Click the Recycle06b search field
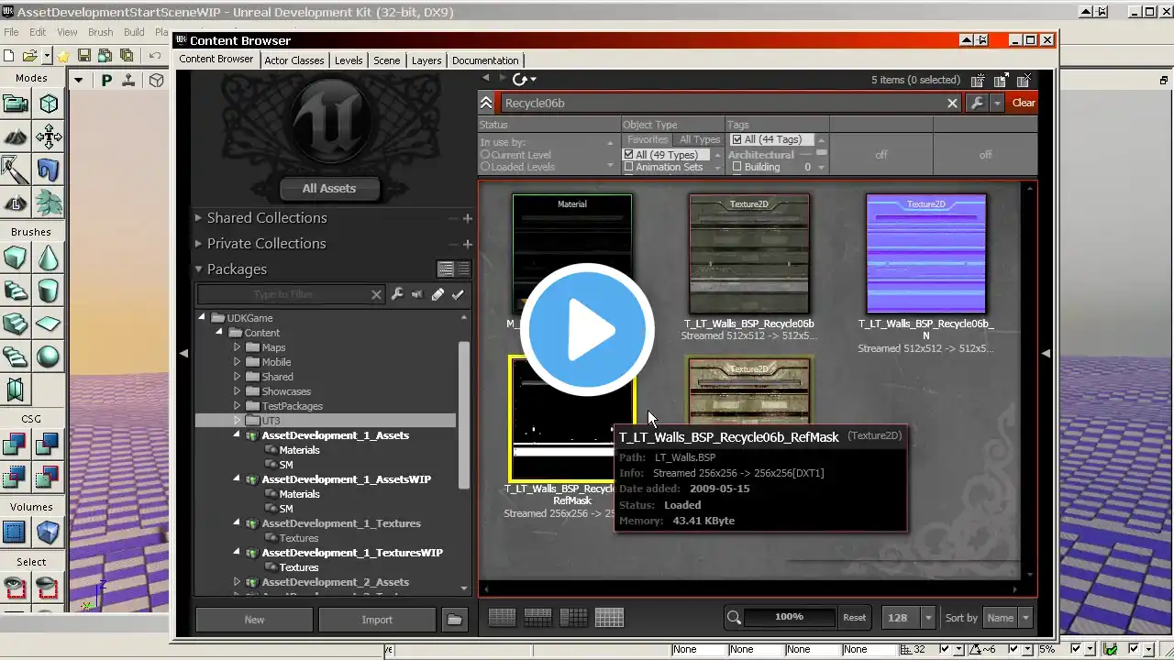 click(x=723, y=103)
